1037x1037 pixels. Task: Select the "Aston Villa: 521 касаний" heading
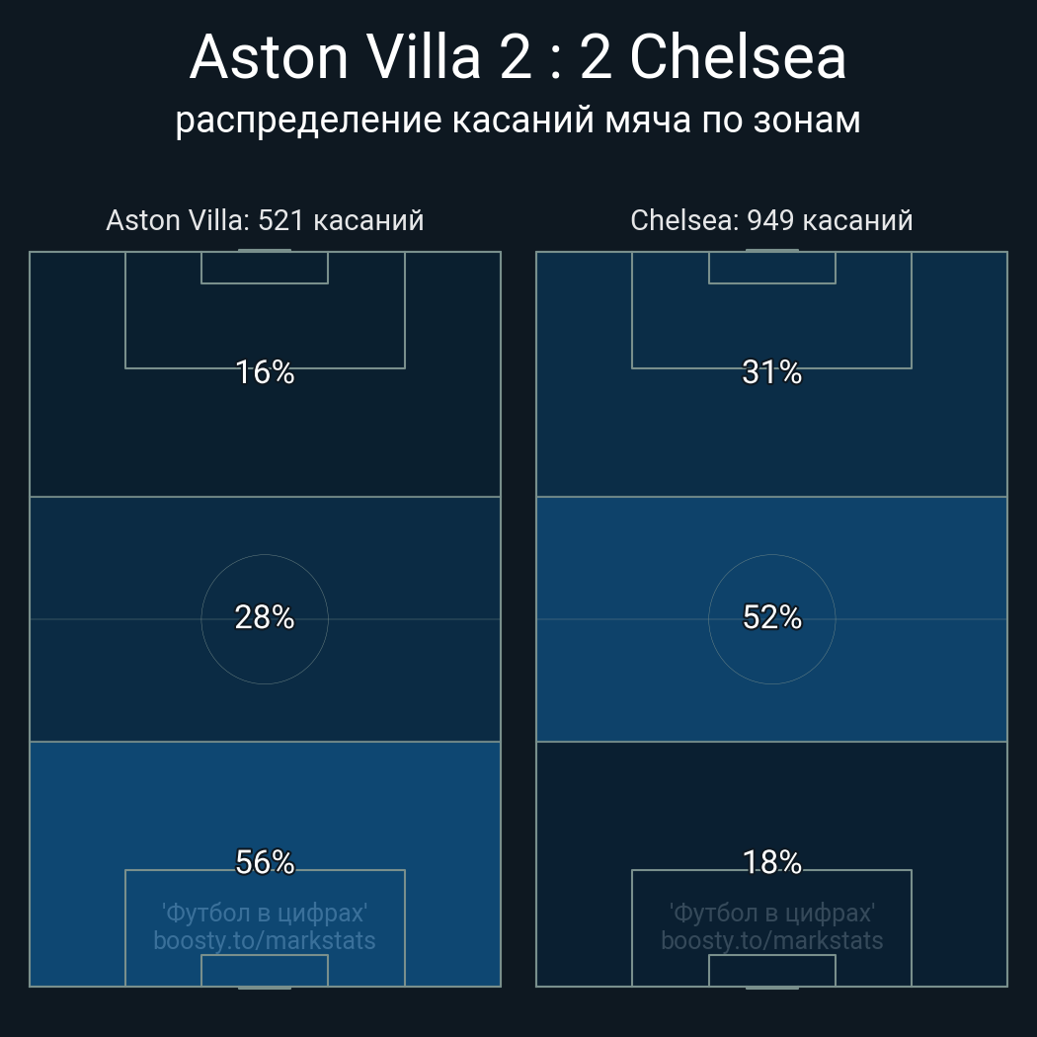click(265, 220)
